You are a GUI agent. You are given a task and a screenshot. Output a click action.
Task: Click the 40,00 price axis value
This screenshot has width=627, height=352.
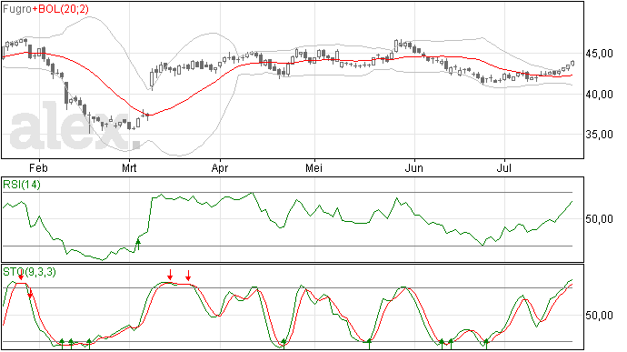[600, 95]
